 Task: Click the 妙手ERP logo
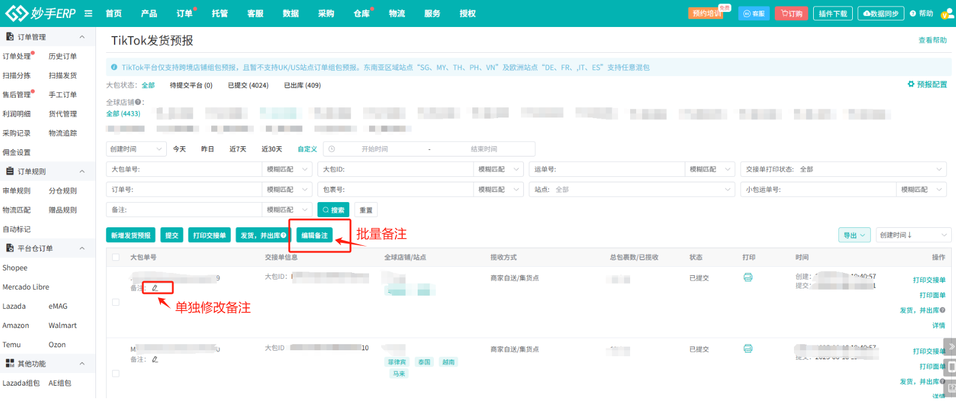pyautogui.click(x=40, y=13)
